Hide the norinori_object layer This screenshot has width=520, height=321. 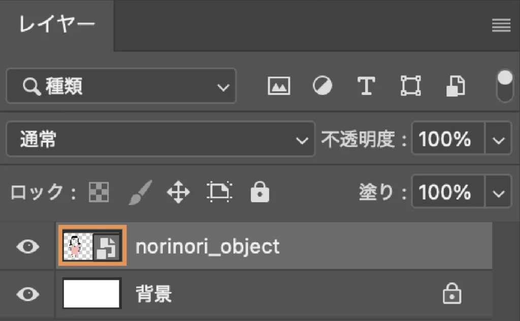click(x=28, y=246)
